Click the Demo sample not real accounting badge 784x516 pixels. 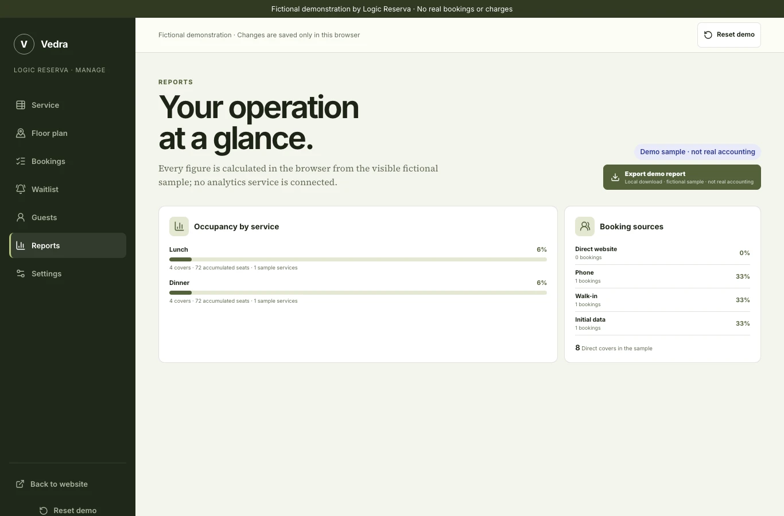(x=697, y=152)
